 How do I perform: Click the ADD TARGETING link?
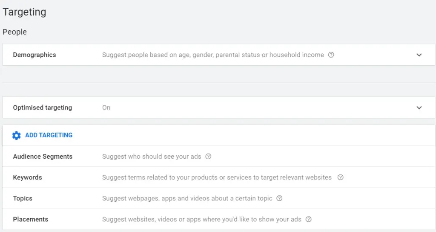[49, 135]
